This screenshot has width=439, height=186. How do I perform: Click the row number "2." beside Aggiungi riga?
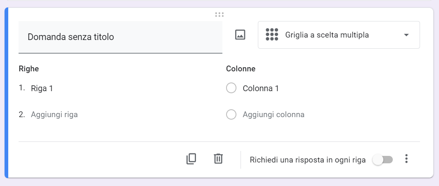[22, 115]
